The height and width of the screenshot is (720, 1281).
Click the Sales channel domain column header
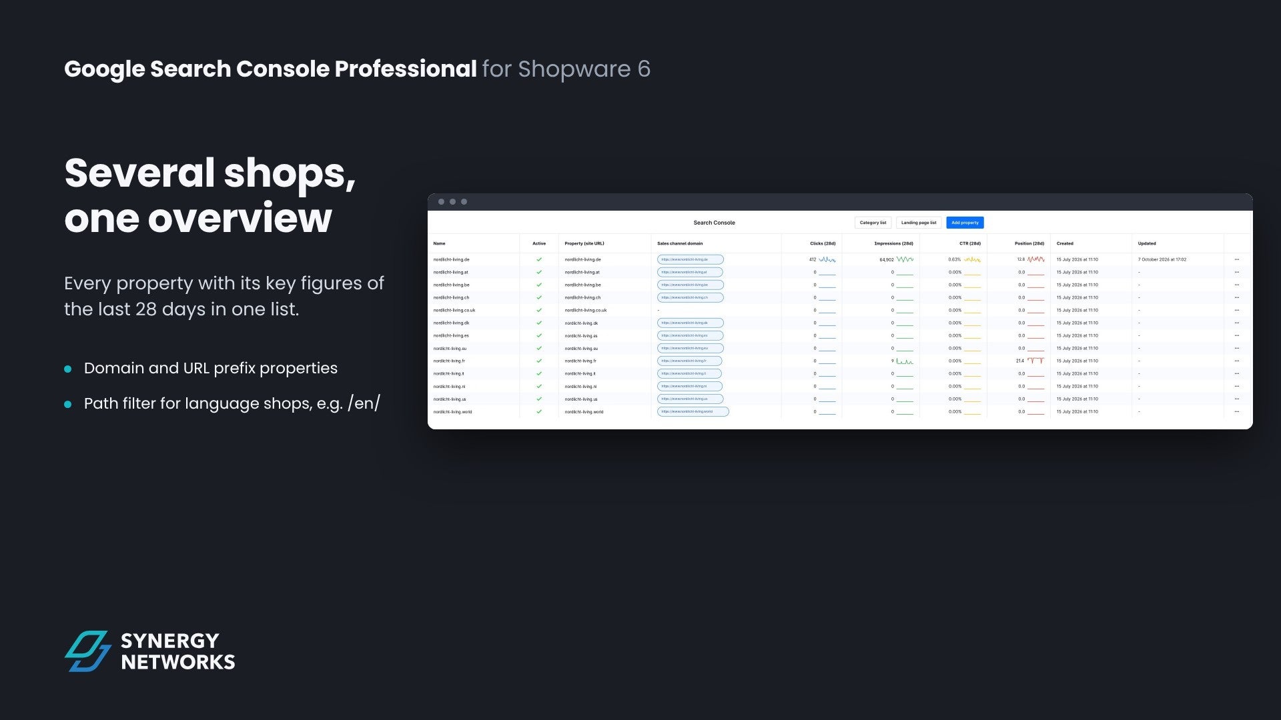(680, 243)
